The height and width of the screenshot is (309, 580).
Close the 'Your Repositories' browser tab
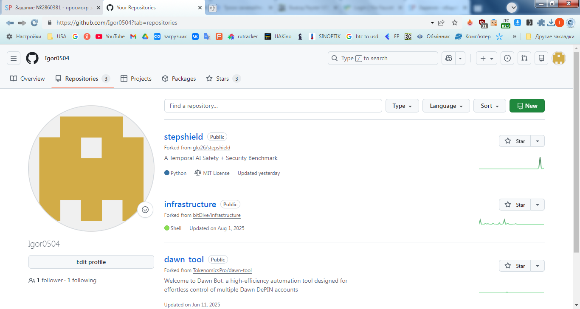click(200, 8)
